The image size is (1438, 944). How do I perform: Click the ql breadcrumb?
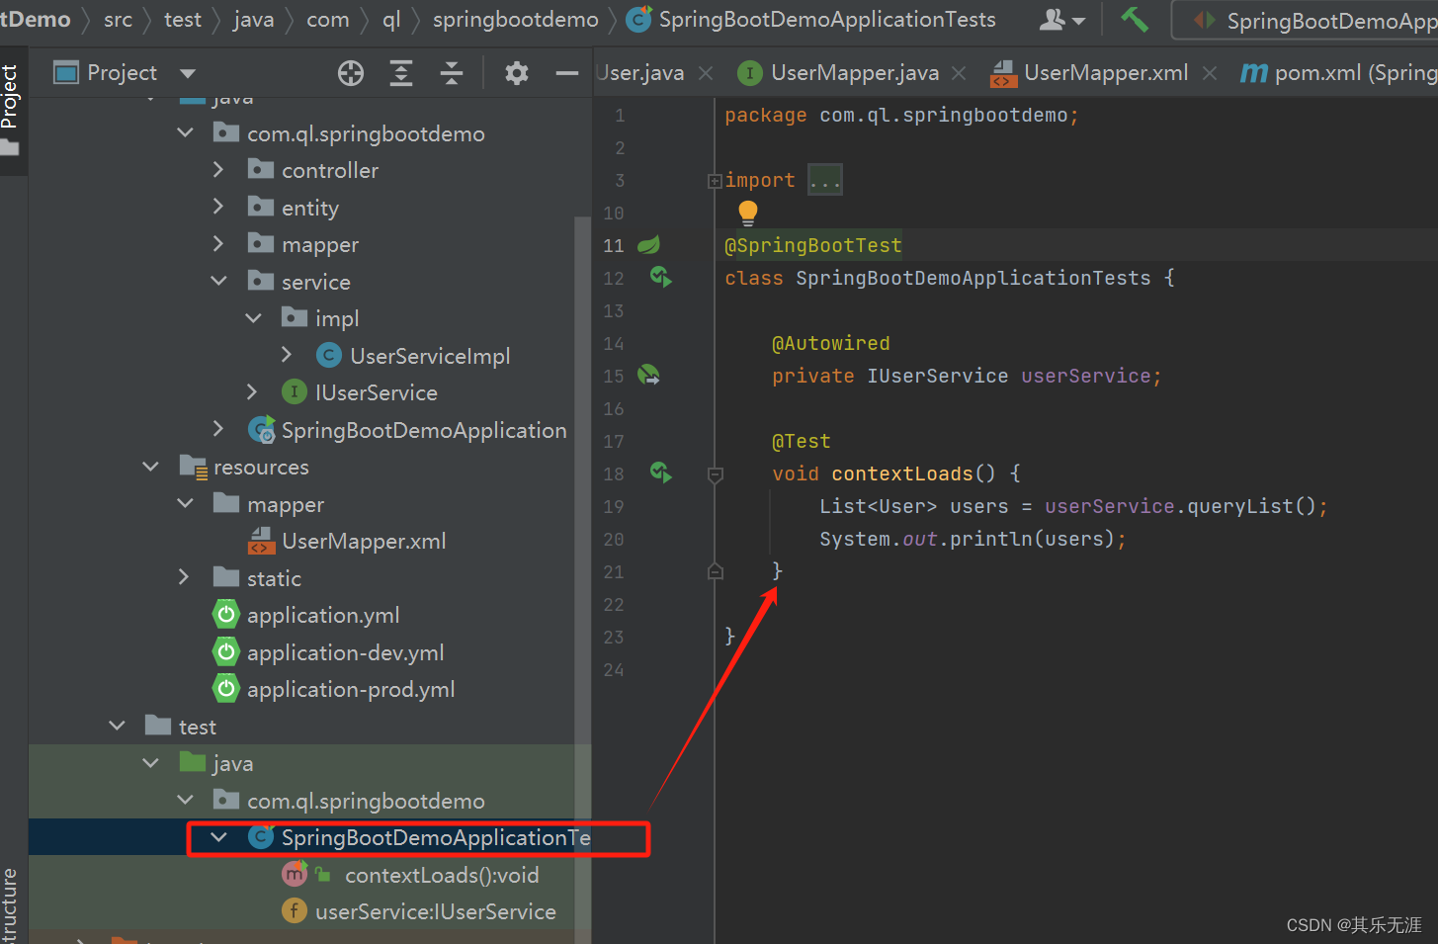pos(391,20)
